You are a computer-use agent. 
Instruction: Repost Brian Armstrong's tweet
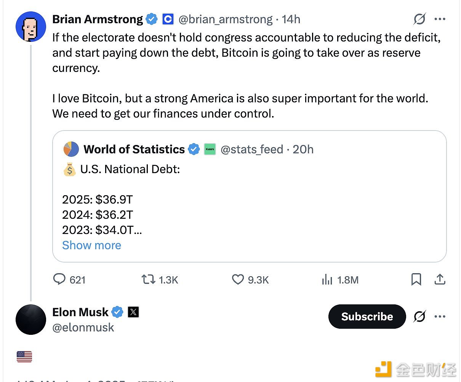pos(148,280)
